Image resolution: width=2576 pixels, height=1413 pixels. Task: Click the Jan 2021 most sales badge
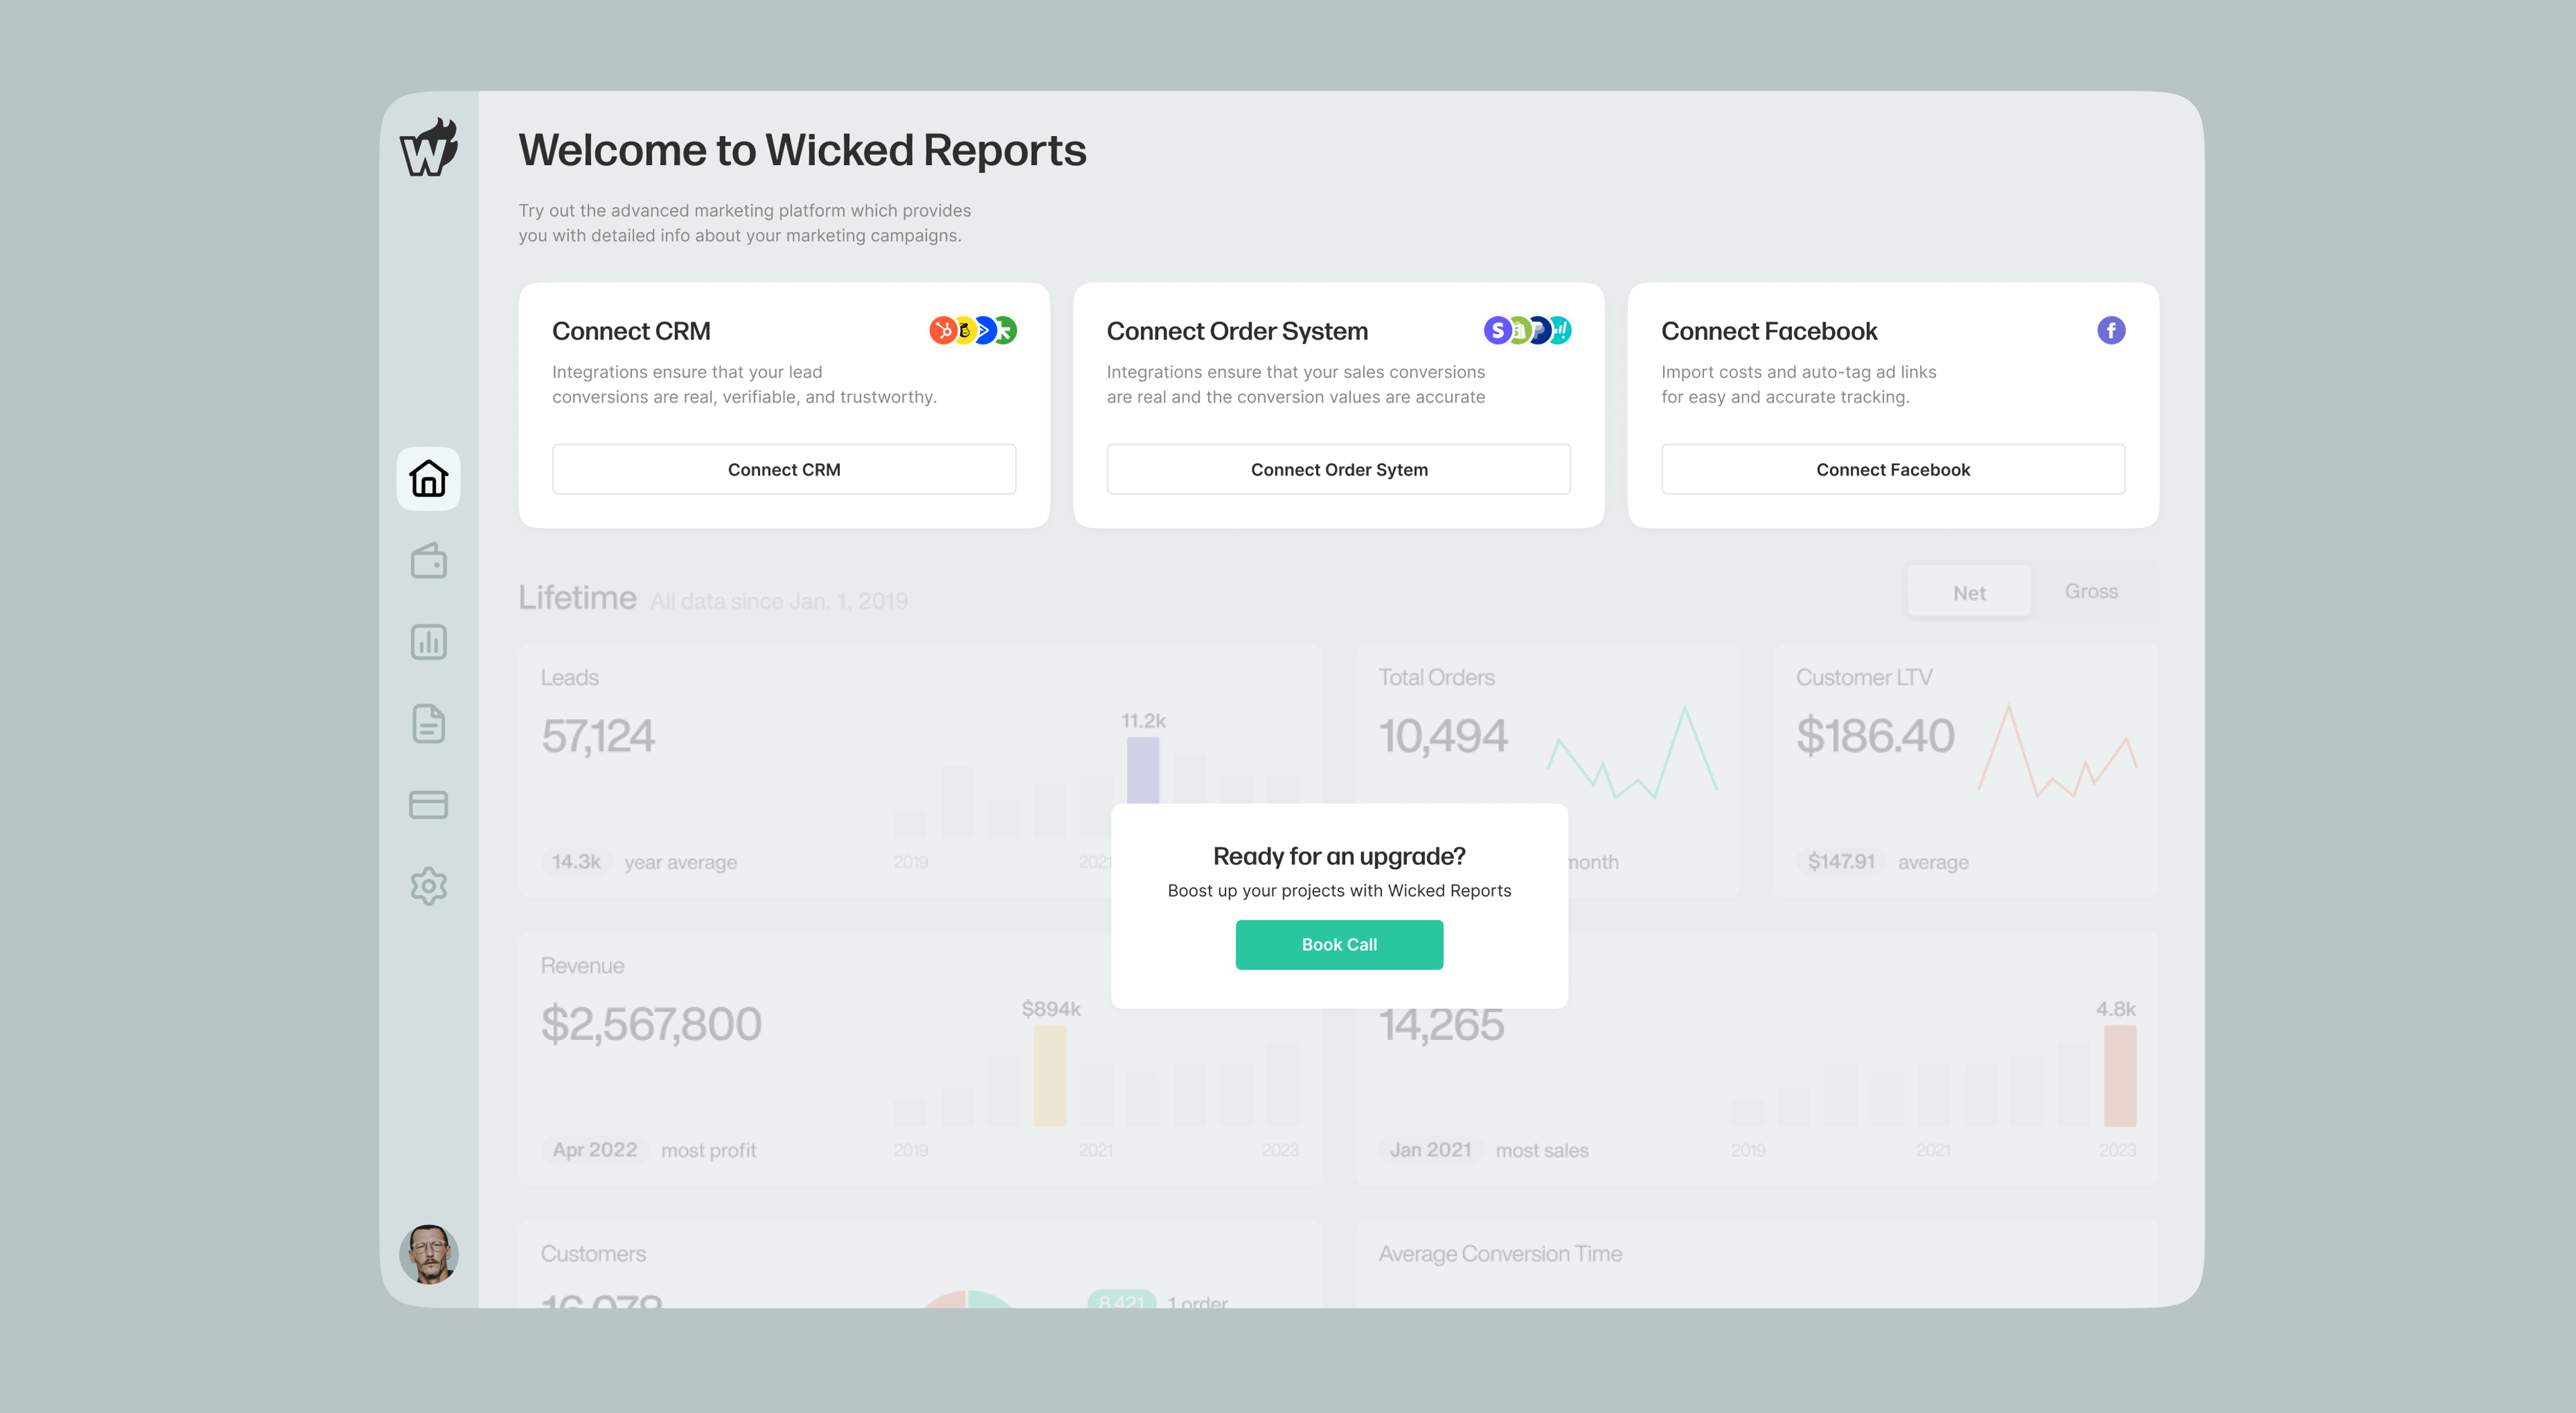coord(1431,1150)
